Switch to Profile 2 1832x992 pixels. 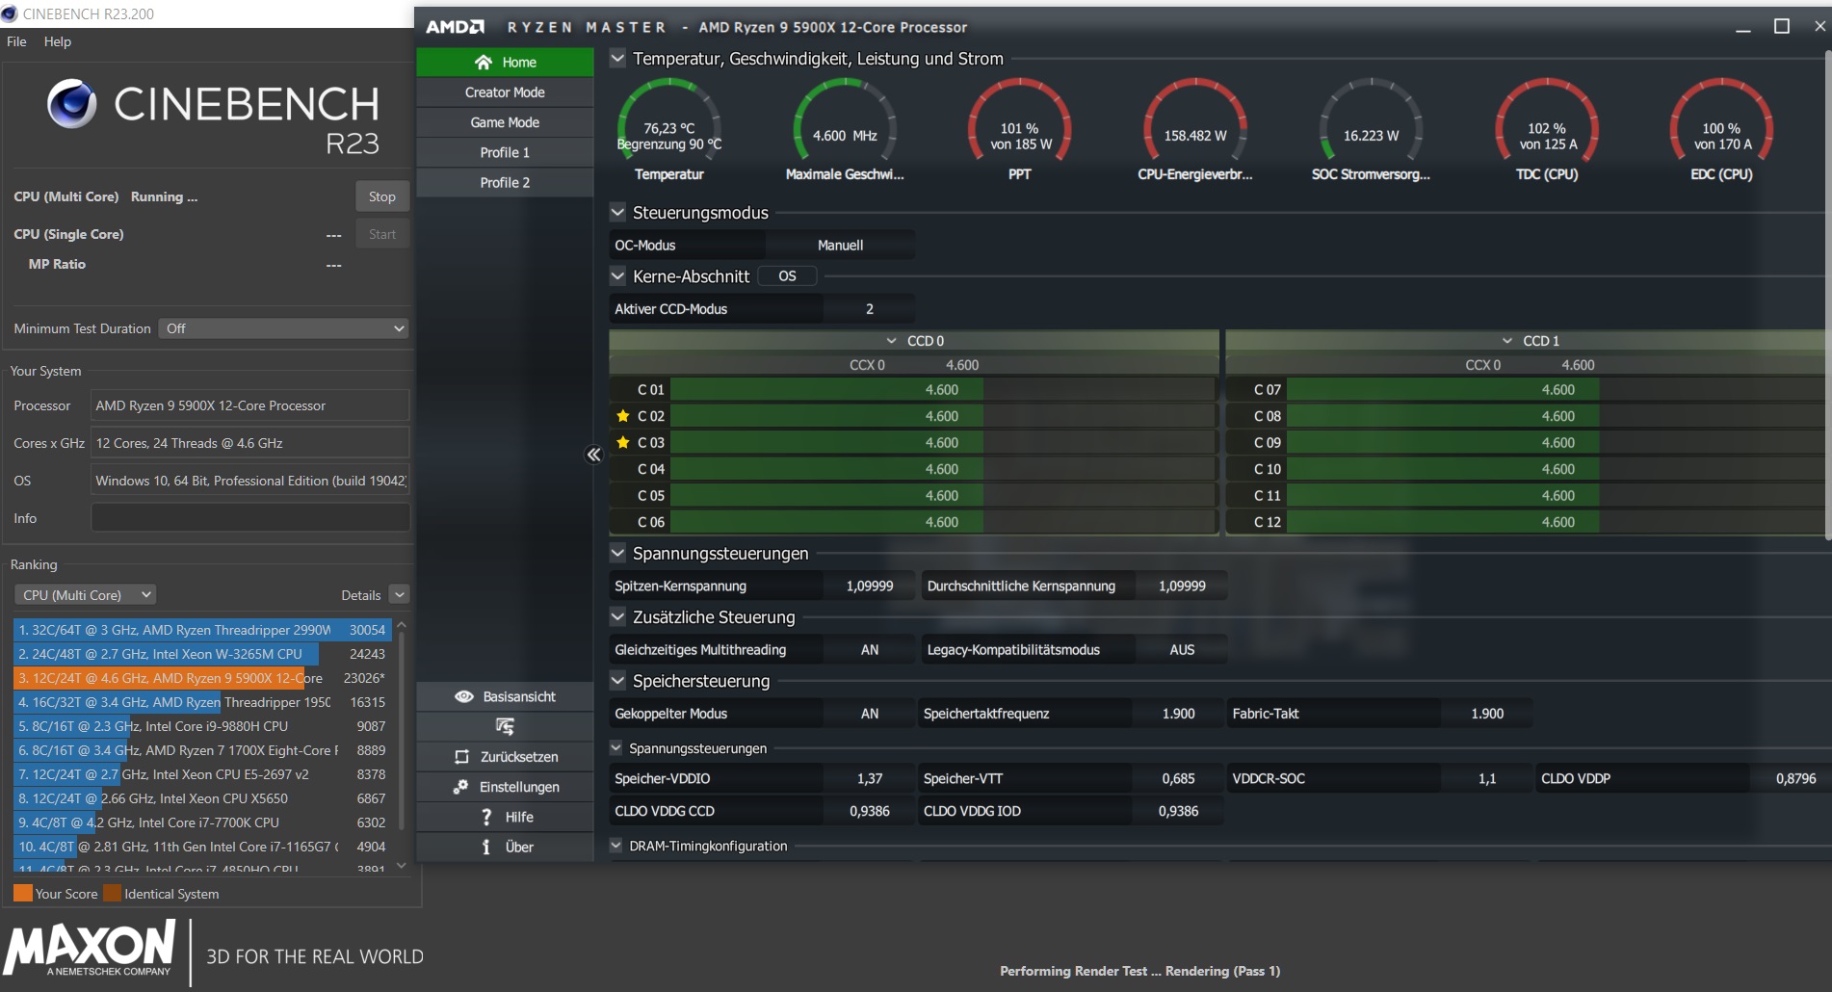pyautogui.click(x=505, y=182)
